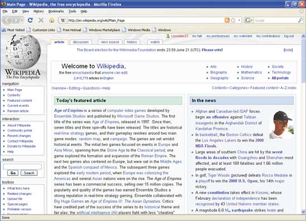
Task: Open the Edit menu
Action: [x=14, y=11]
